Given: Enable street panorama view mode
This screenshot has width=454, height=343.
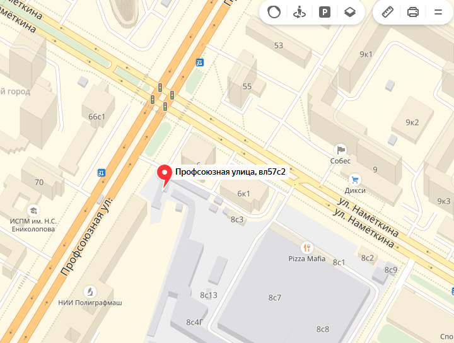Looking at the screenshot, I should tap(299, 12).
